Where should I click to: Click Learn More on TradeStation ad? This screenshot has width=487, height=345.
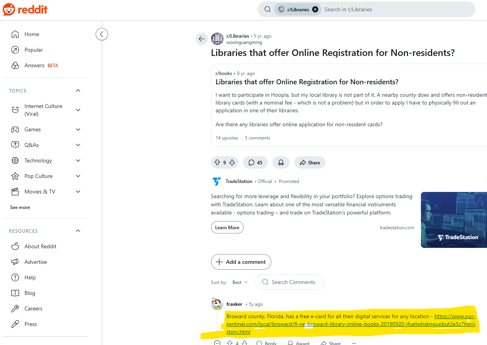227,228
